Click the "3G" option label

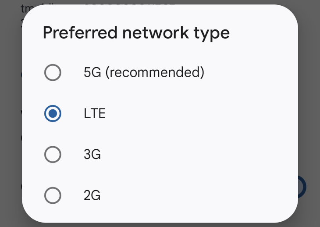pyautogui.click(x=92, y=154)
